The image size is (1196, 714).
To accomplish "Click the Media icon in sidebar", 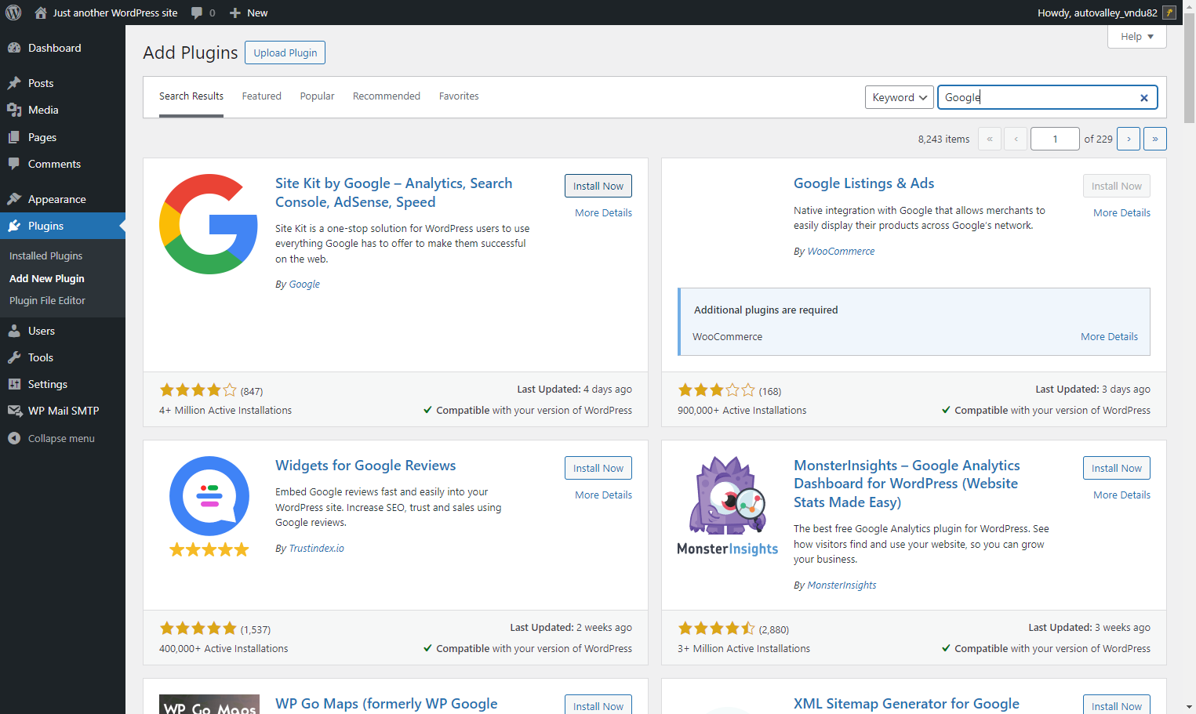I will click(x=14, y=110).
